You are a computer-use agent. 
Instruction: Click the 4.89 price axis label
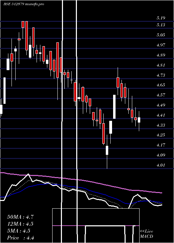[x=161, y=55]
